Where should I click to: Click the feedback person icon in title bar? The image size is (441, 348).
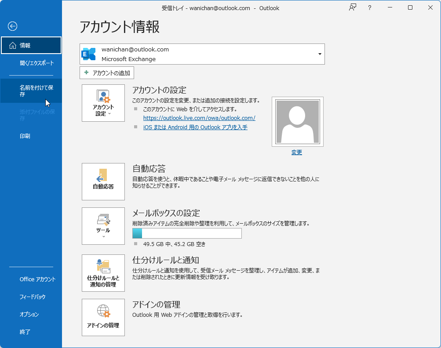pos(353,7)
